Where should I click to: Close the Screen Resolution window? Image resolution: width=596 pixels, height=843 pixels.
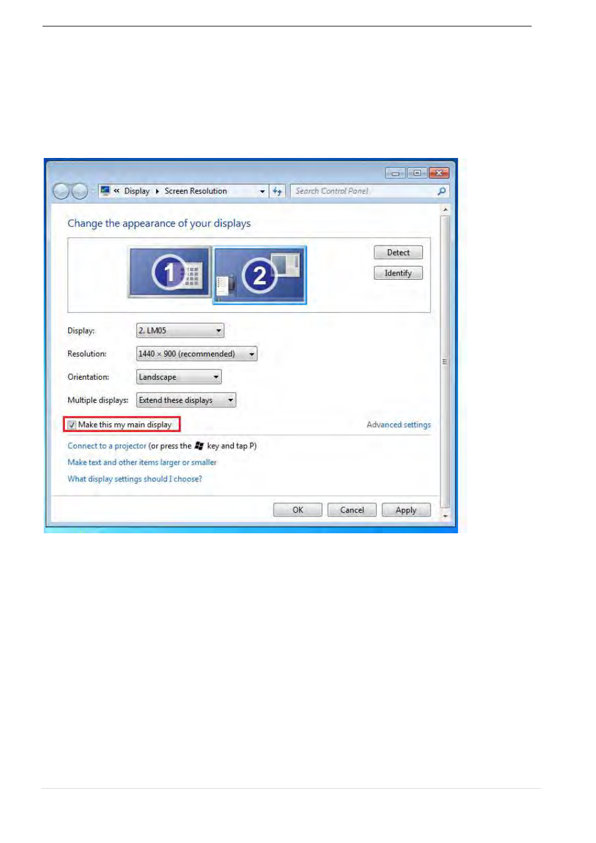(439, 173)
